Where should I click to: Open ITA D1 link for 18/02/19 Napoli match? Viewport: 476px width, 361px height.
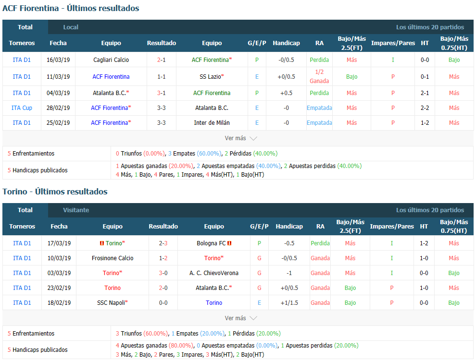pos(22,302)
